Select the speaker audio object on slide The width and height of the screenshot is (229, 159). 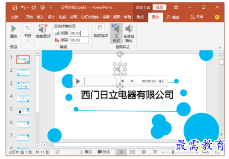120,69
